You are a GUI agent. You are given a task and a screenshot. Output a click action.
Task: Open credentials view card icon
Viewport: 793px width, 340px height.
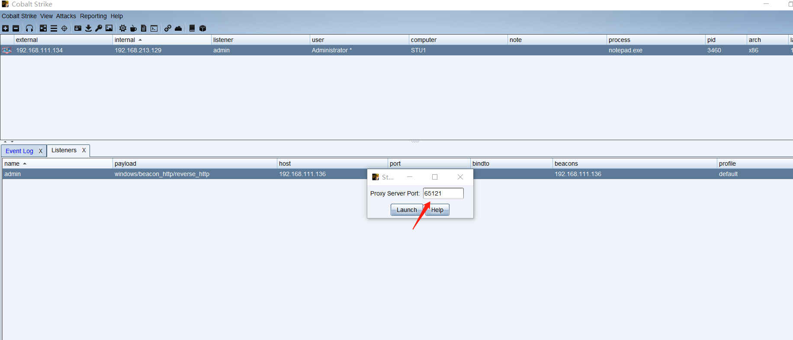pos(78,29)
